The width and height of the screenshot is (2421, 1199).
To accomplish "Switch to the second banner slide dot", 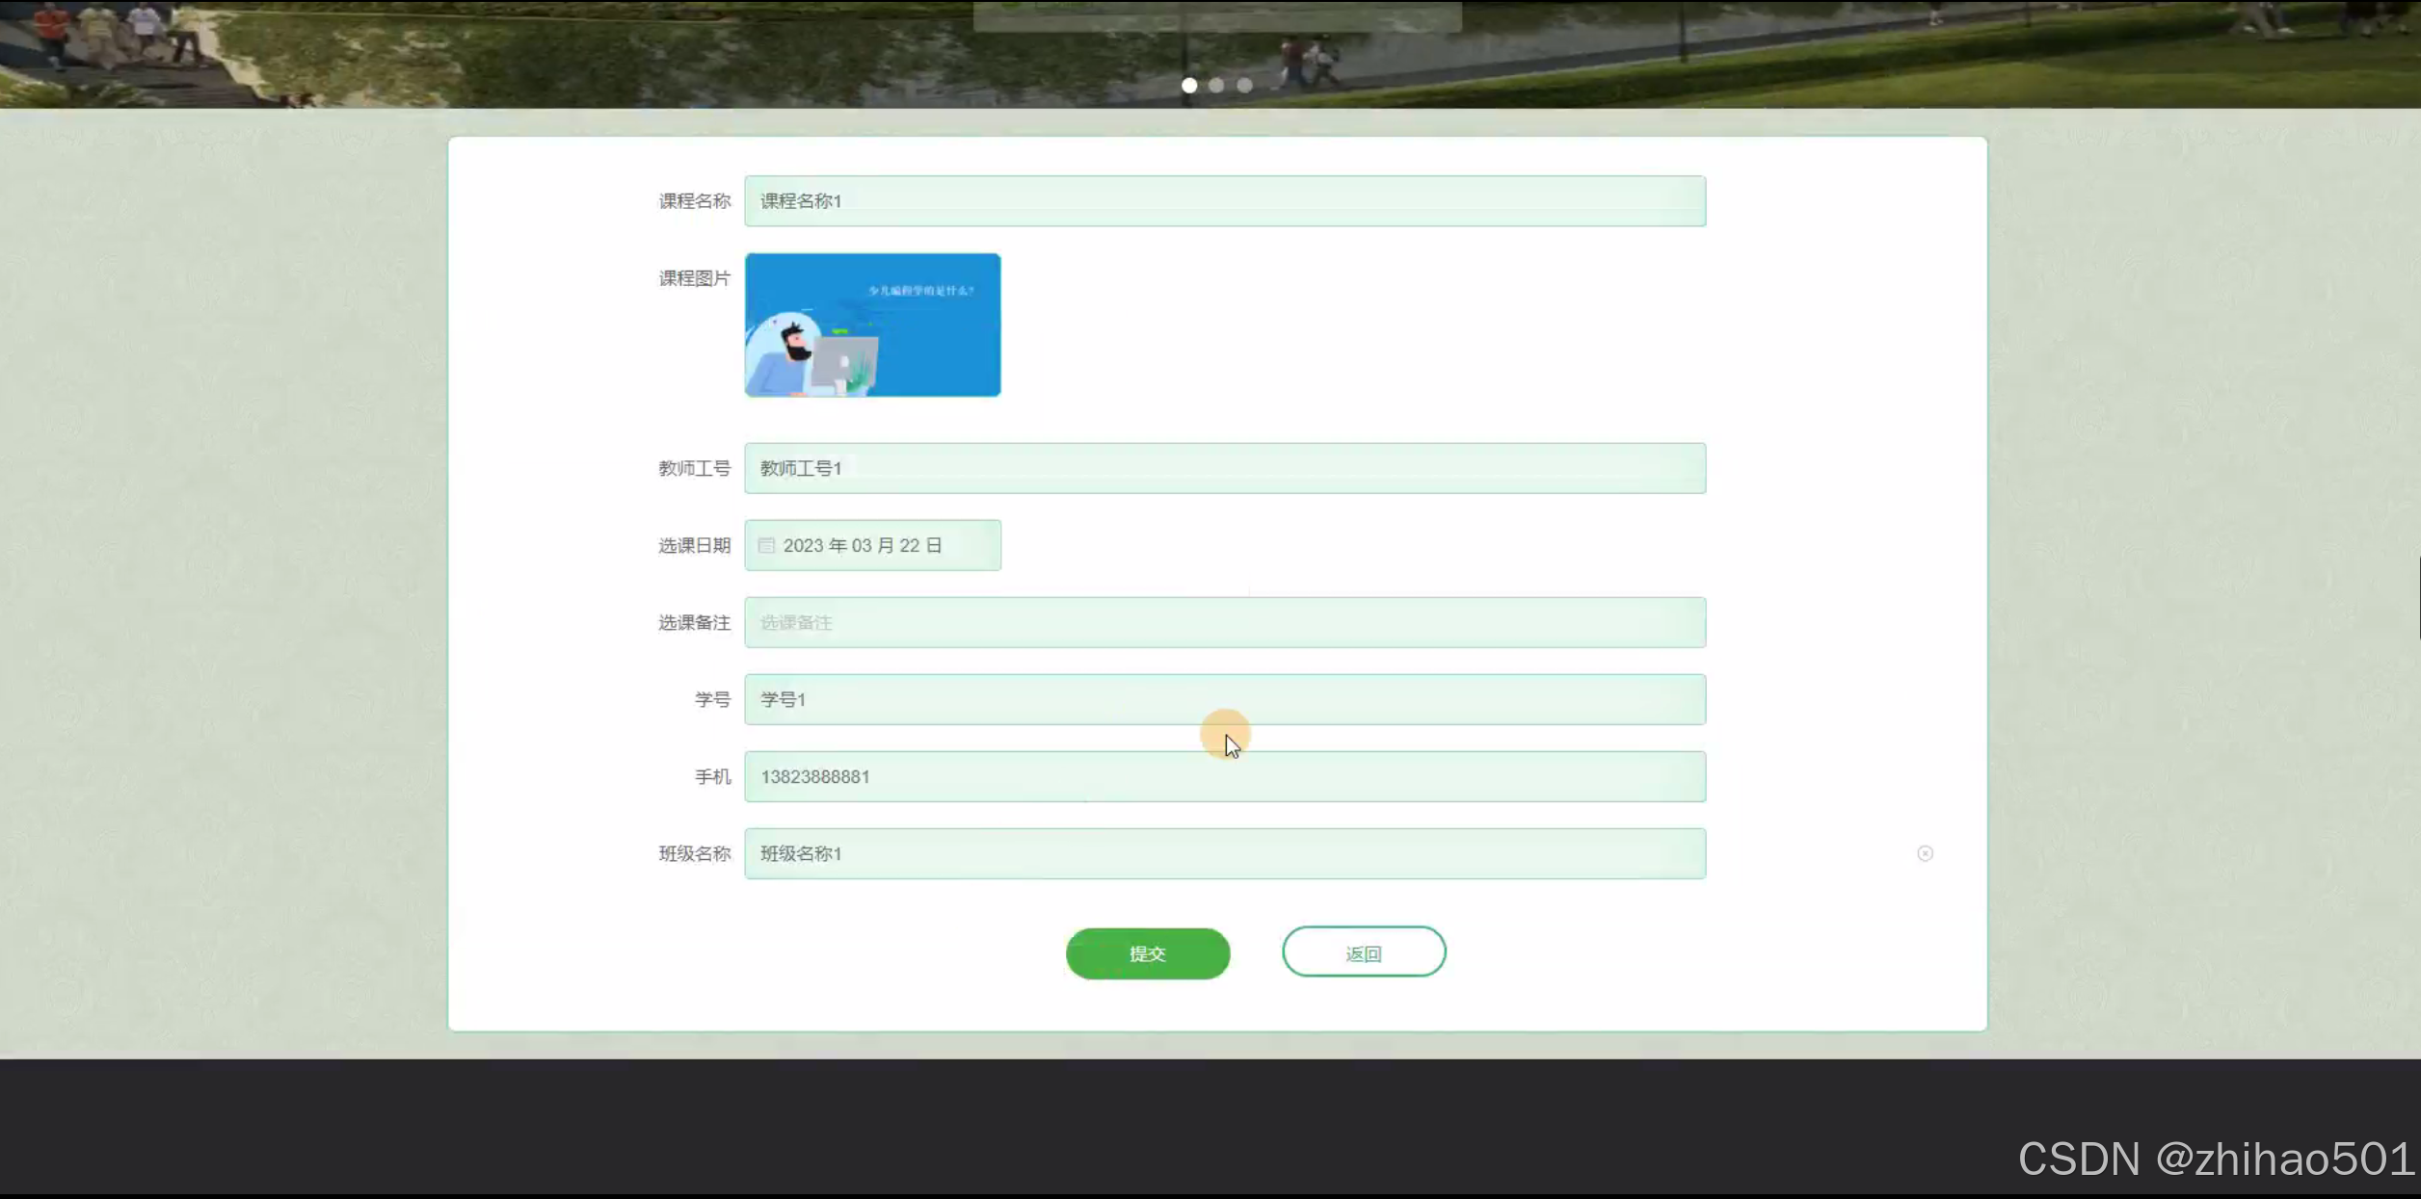I will pyautogui.click(x=1216, y=86).
